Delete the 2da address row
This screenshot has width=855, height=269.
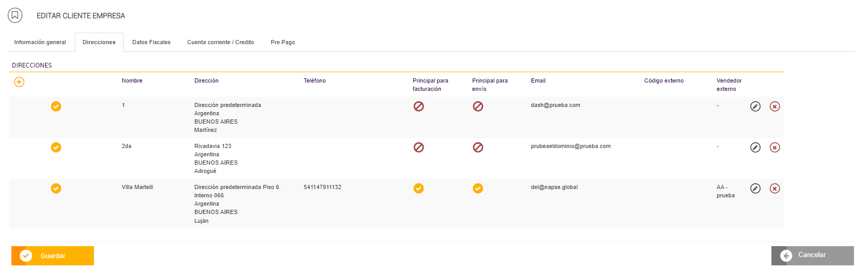click(775, 147)
